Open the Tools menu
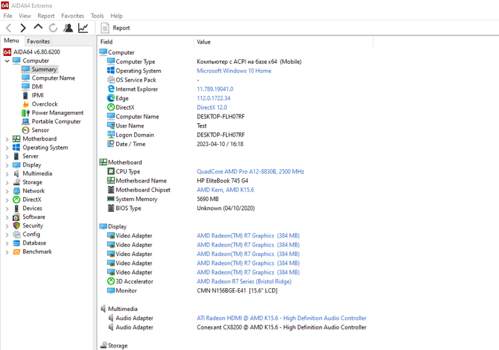Viewport: 499px width, 350px height. (97, 16)
